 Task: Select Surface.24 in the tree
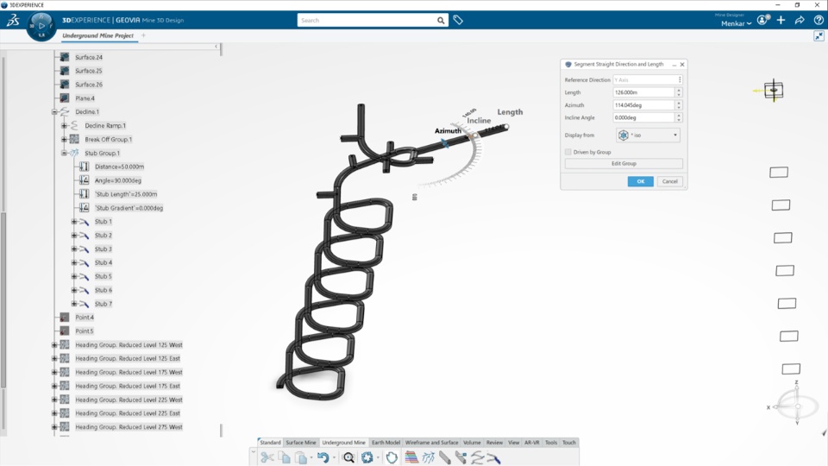(89, 57)
